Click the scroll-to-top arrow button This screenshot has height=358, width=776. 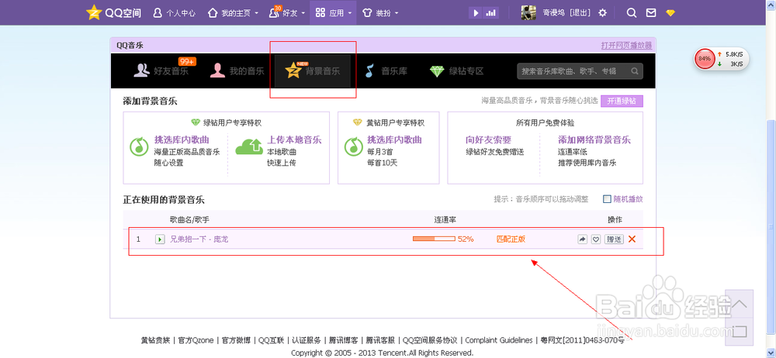[x=740, y=304]
